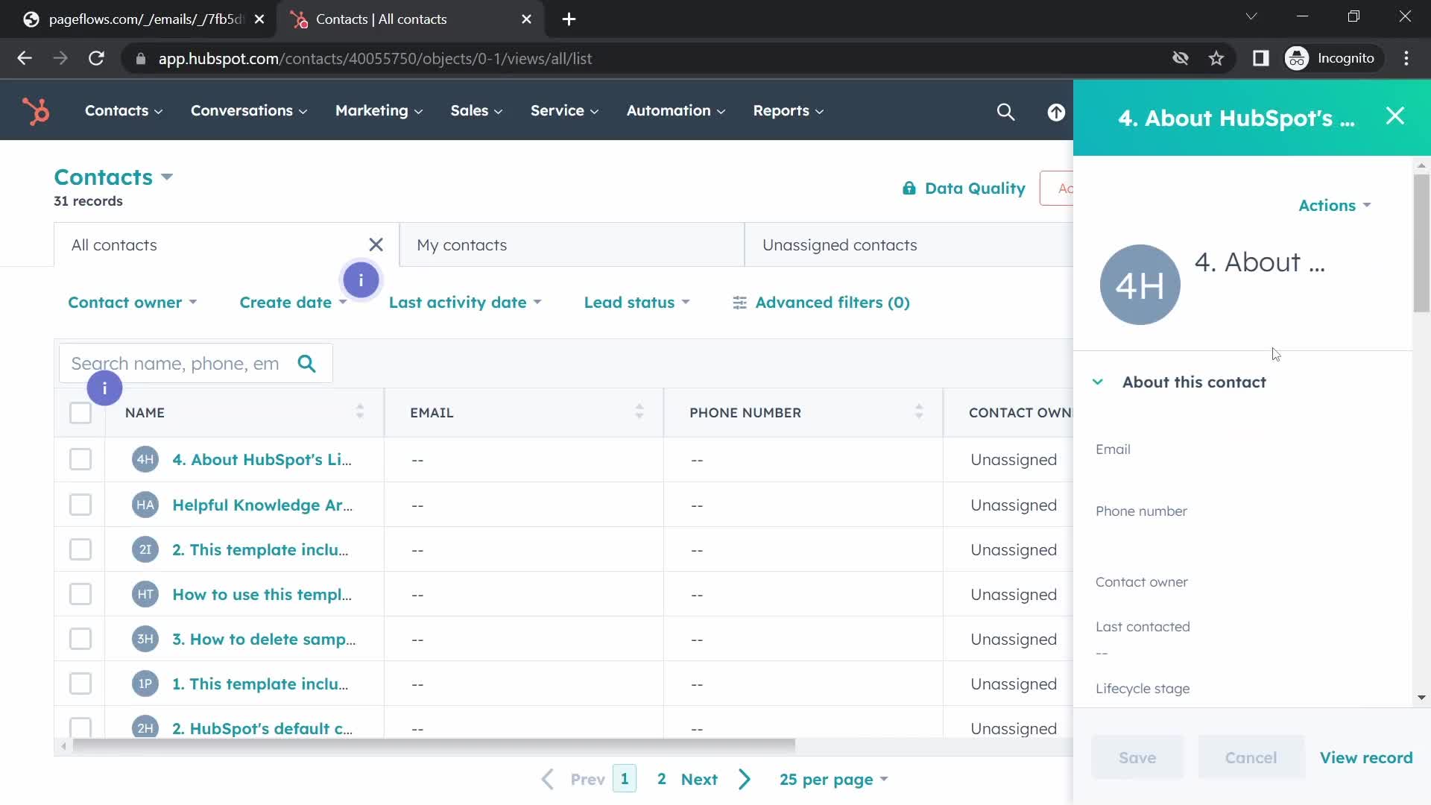Click the Next page button
1431x805 pixels.
[x=699, y=780]
